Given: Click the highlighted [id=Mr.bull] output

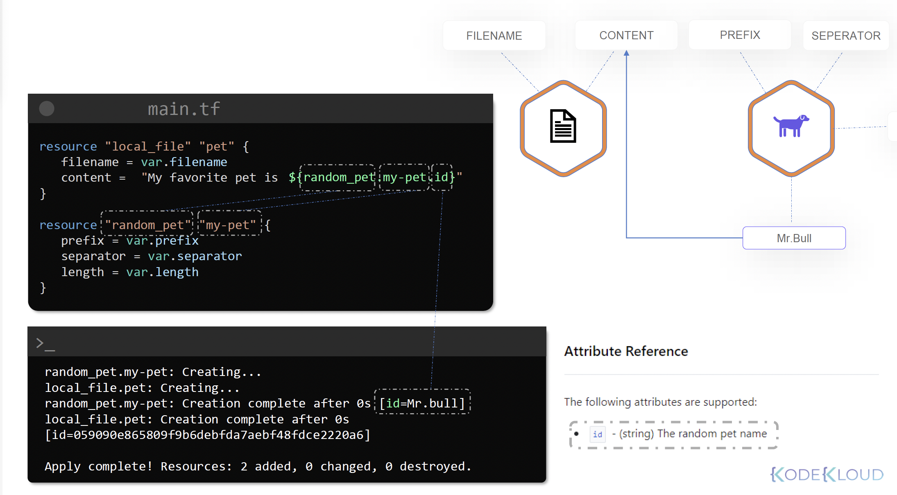Looking at the screenshot, I should click(x=422, y=403).
